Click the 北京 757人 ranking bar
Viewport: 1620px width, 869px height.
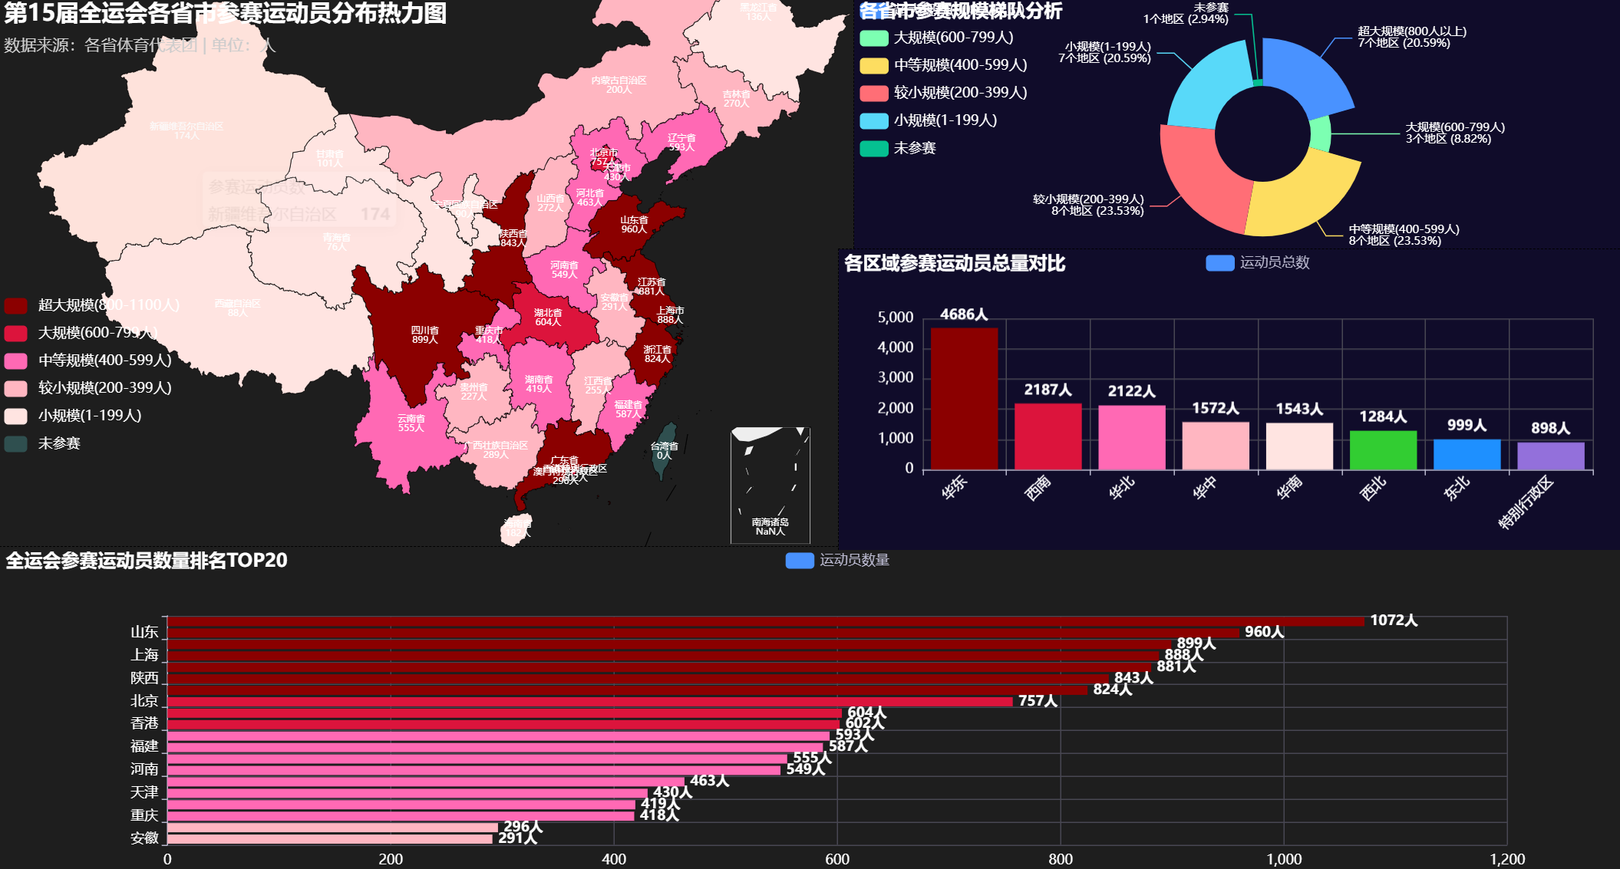coord(589,702)
